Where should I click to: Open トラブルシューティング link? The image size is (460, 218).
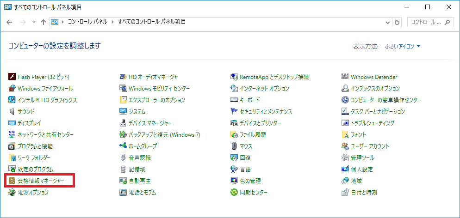[x=373, y=123]
